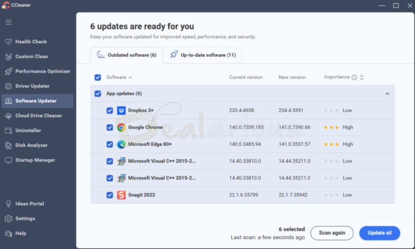
Task: Click the Update all button
Action: pyautogui.click(x=379, y=233)
